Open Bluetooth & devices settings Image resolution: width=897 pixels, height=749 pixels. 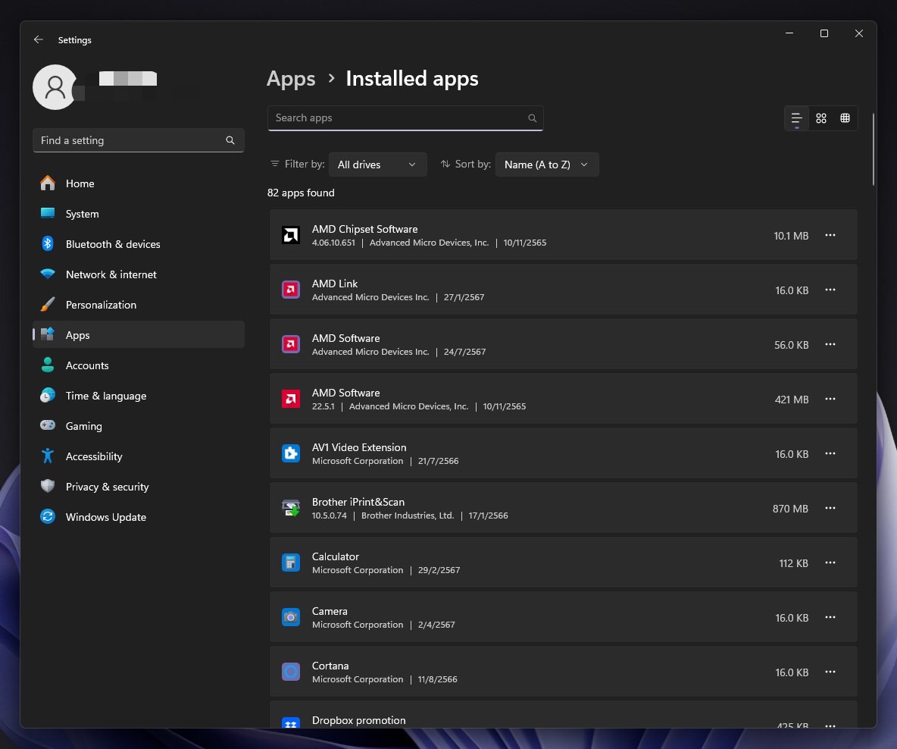[139, 244]
